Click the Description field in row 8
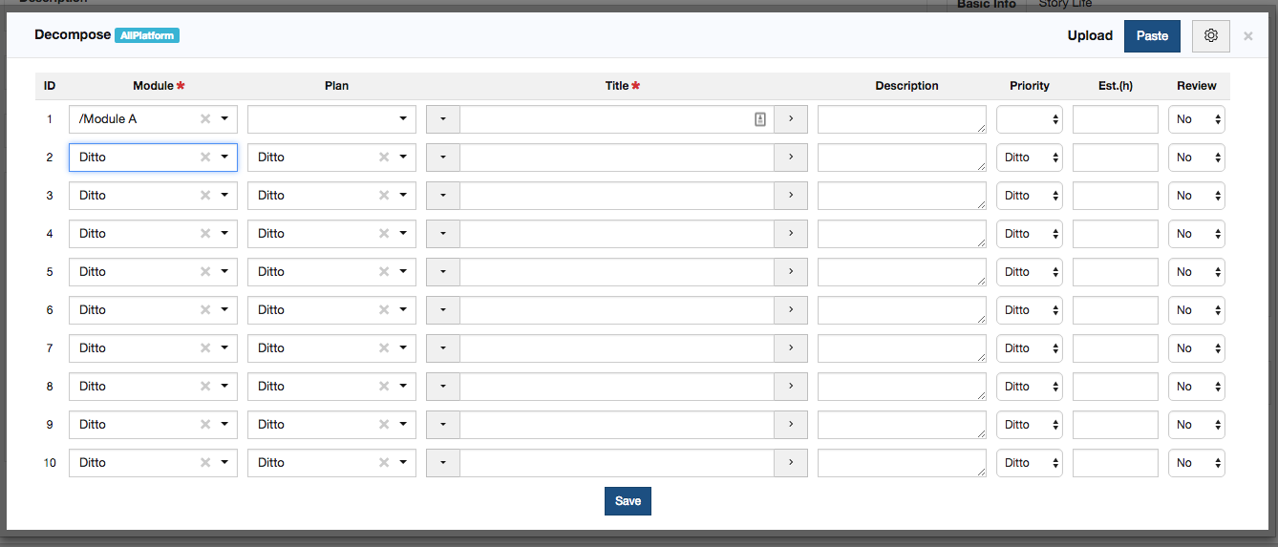 [x=903, y=387]
